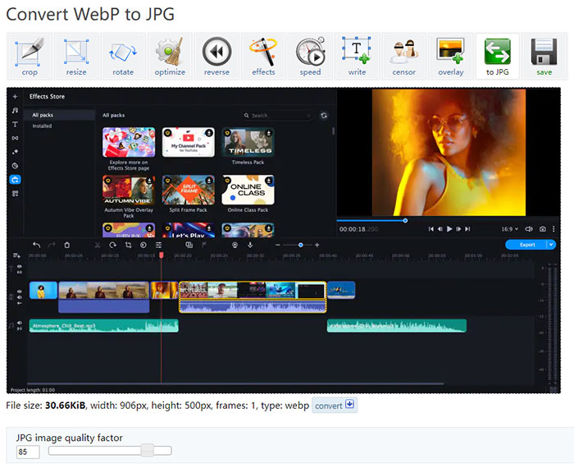Screen dimensions: 574x468
Task: Open the reverse tool
Action: point(216,56)
